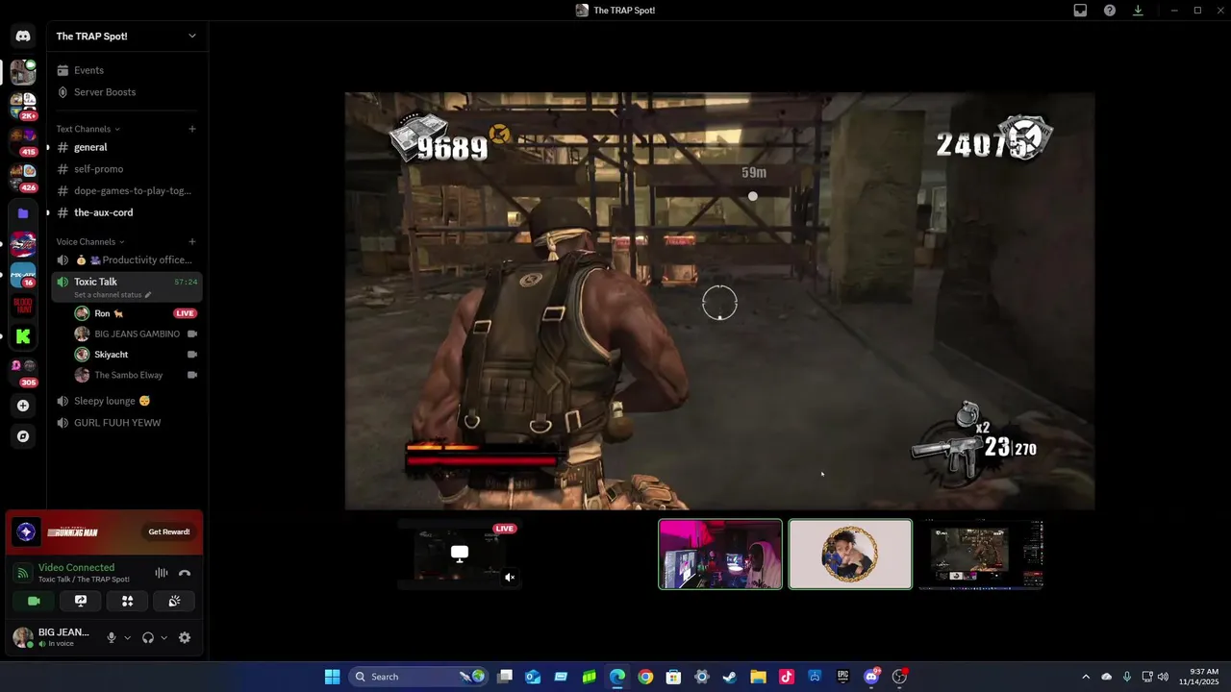
Task: Deafen with the headphones icon
Action: [x=148, y=637]
